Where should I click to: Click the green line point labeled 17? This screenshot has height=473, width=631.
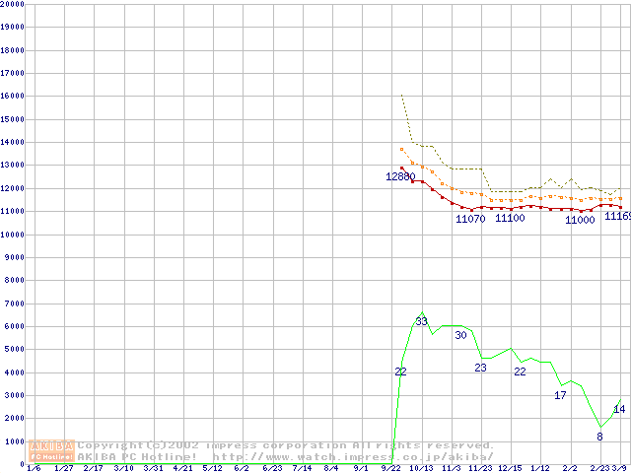(x=560, y=395)
